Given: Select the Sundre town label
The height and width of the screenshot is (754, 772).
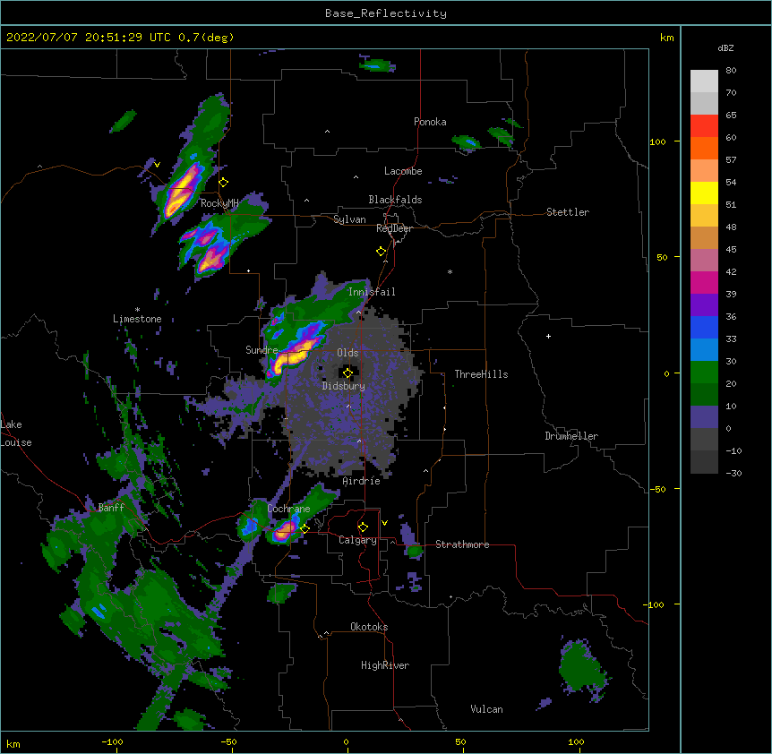Looking at the screenshot, I should [262, 350].
